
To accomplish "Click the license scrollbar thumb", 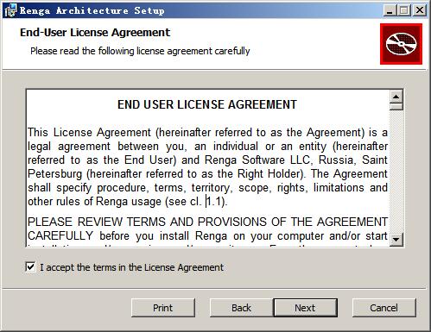I will [396, 107].
